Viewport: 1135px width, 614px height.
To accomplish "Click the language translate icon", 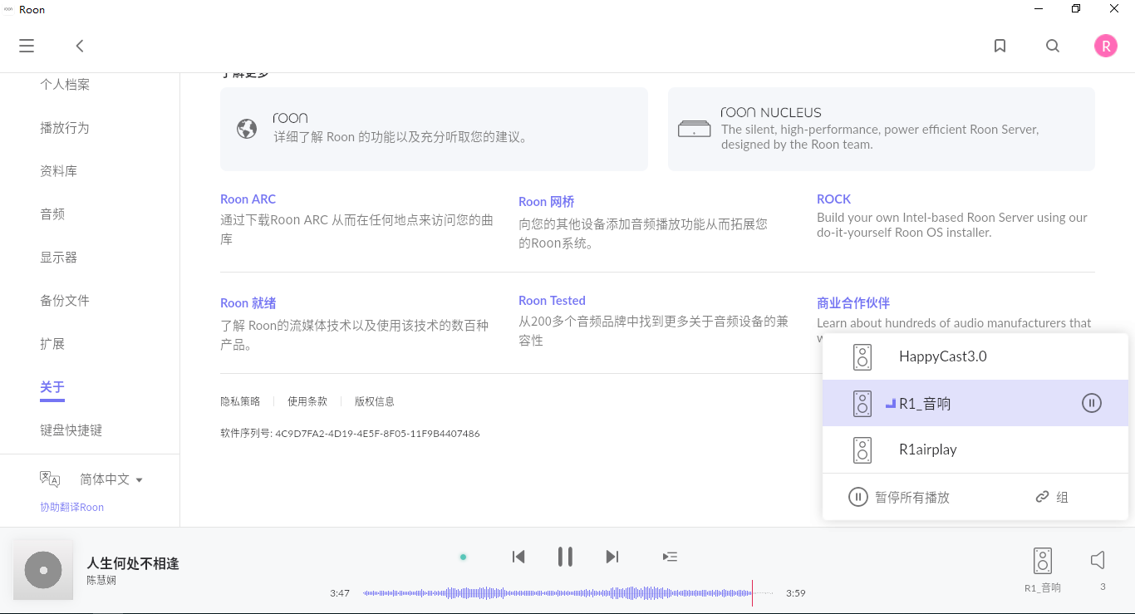I will [50, 479].
